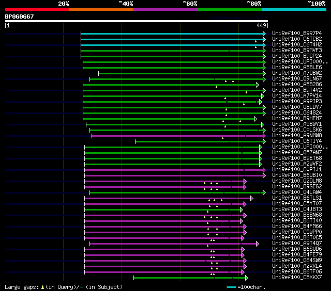331x291 pixels.
Task: Click the green ~80% identity legend segment
Action: (230, 9)
